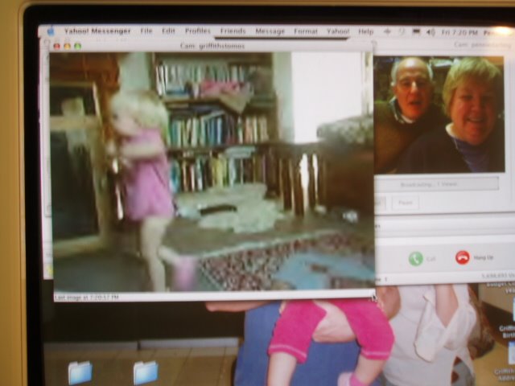This screenshot has height=386, width=515.
Task: Click the griffithstones webcam video feed
Action: point(212,171)
